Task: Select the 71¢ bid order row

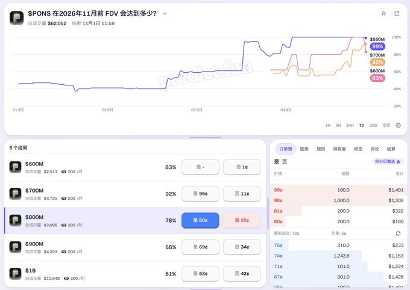Action: tap(339, 267)
